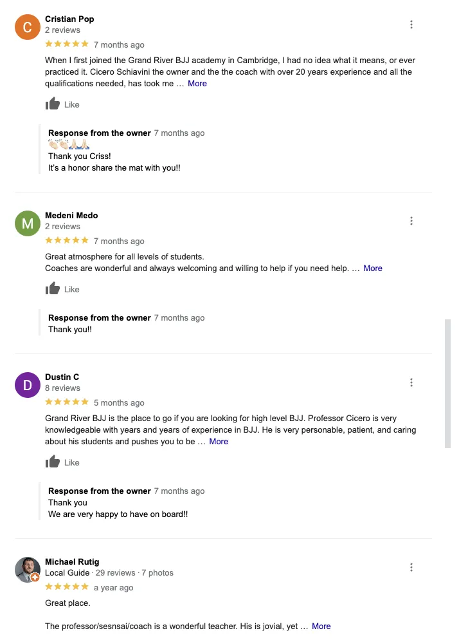Show more of Michael Rutig's review

[x=321, y=626]
